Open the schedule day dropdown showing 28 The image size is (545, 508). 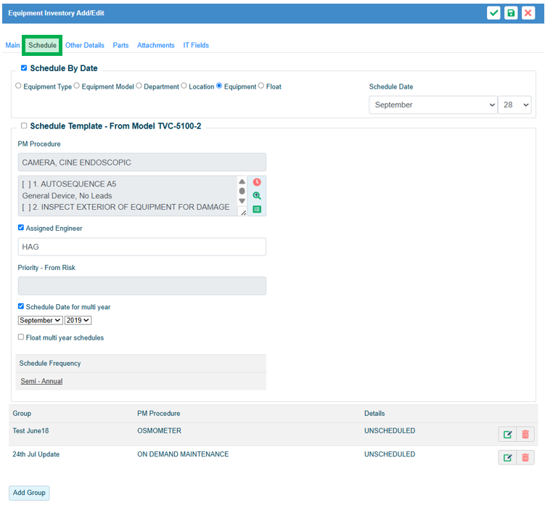(x=516, y=105)
